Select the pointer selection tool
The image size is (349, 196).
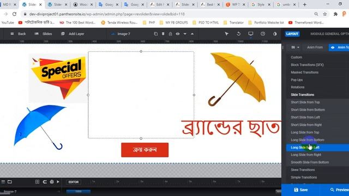[x=227, y=34]
